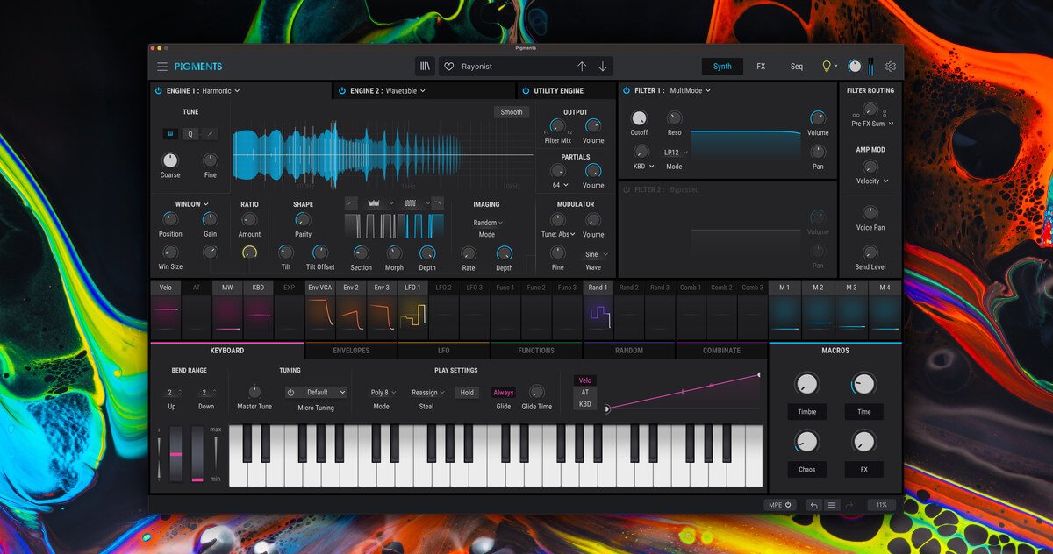
Task: Click the Reso knob
Action: pos(674,117)
